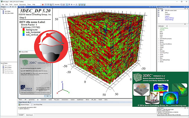Switch to the Attributes tab
189x118 pixels.
[161, 26]
